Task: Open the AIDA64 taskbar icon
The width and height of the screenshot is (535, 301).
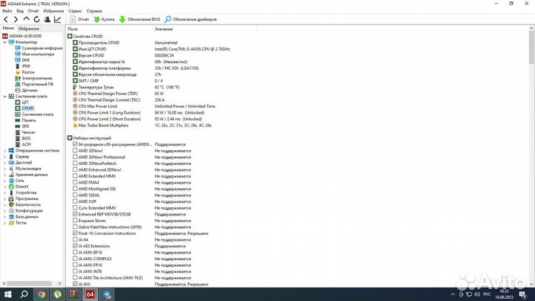Action: (x=90, y=294)
